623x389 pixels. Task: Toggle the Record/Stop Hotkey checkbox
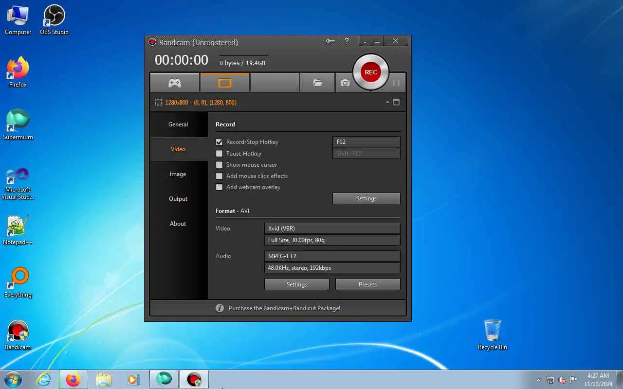(219, 142)
